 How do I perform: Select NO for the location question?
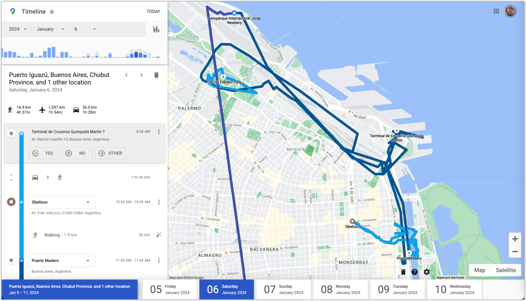77,153
